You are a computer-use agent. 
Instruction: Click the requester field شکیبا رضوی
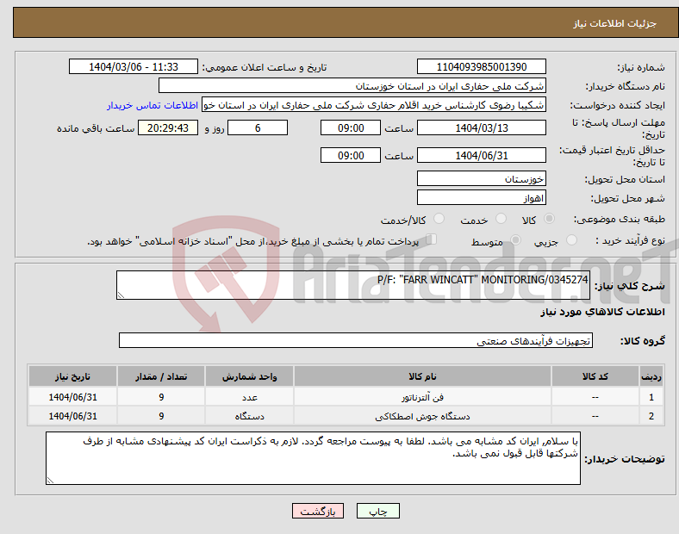pyautogui.click(x=374, y=105)
